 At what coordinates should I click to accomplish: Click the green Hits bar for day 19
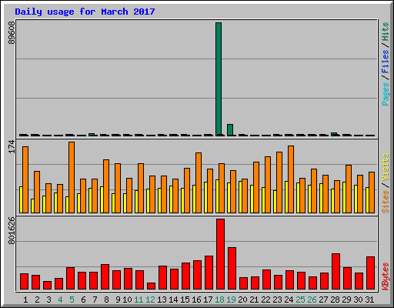230,130
